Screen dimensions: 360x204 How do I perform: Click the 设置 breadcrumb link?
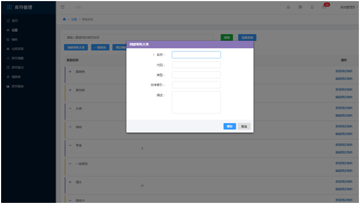pos(74,19)
